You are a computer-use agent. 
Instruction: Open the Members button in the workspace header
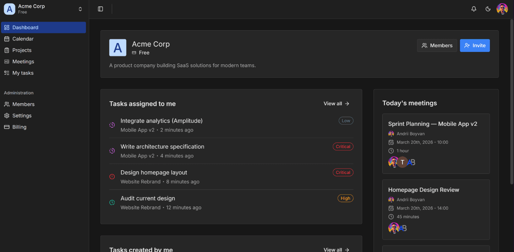tap(437, 45)
